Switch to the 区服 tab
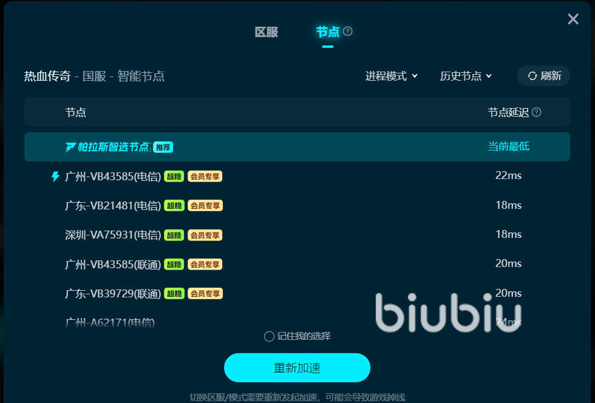 coord(267,32)
